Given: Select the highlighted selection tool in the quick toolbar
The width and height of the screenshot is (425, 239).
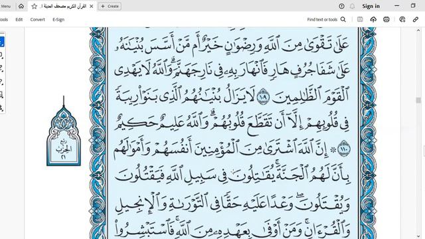Looking at the screenshot, I should point(1,42).
